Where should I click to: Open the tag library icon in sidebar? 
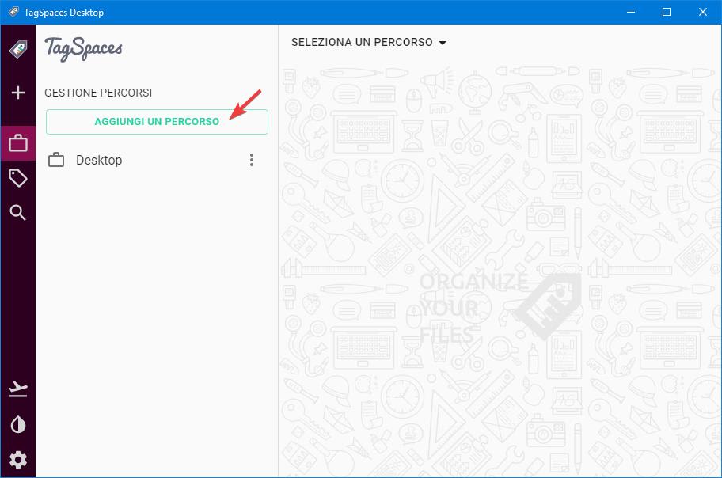point(18,178)
